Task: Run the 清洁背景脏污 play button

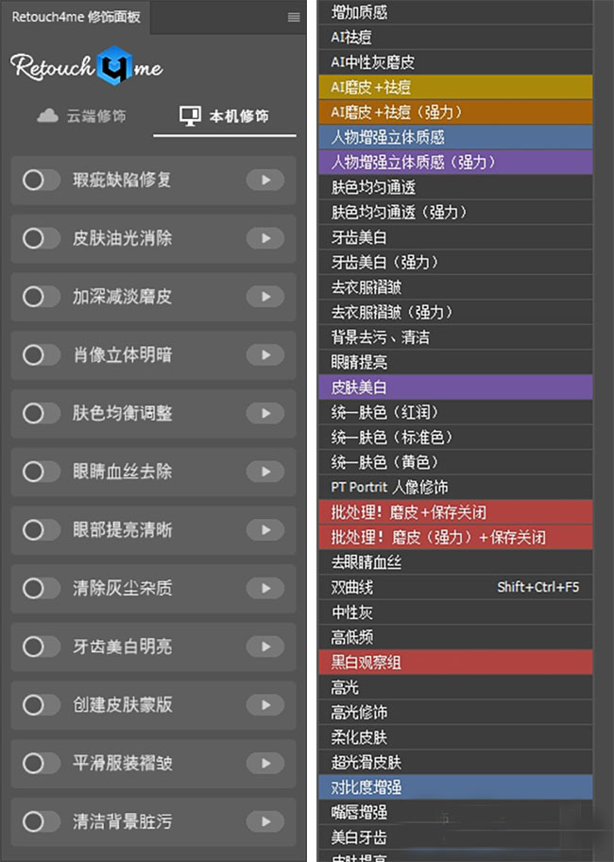Action: (x=265, y=821)
